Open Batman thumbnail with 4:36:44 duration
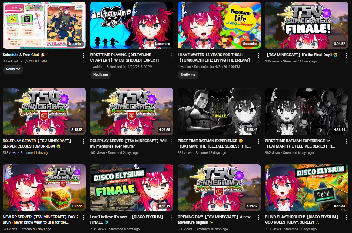352x233 pixels. tap(307, 111)
